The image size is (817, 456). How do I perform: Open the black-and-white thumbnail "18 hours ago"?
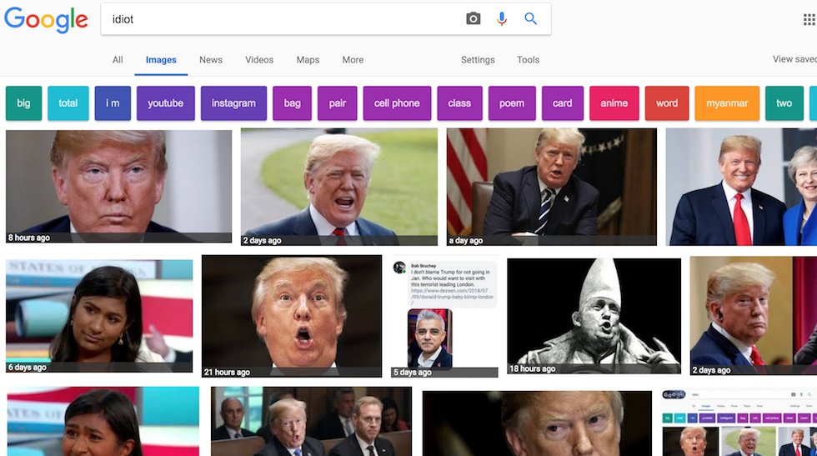pos(594,316)
